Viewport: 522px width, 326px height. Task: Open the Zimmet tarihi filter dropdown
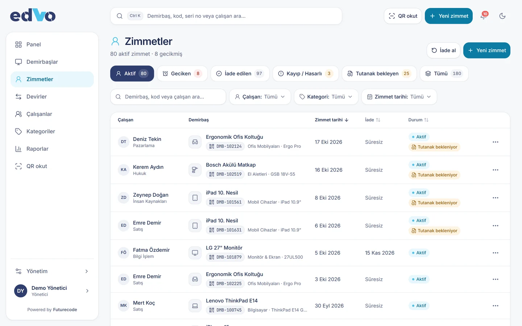[399, 97]
